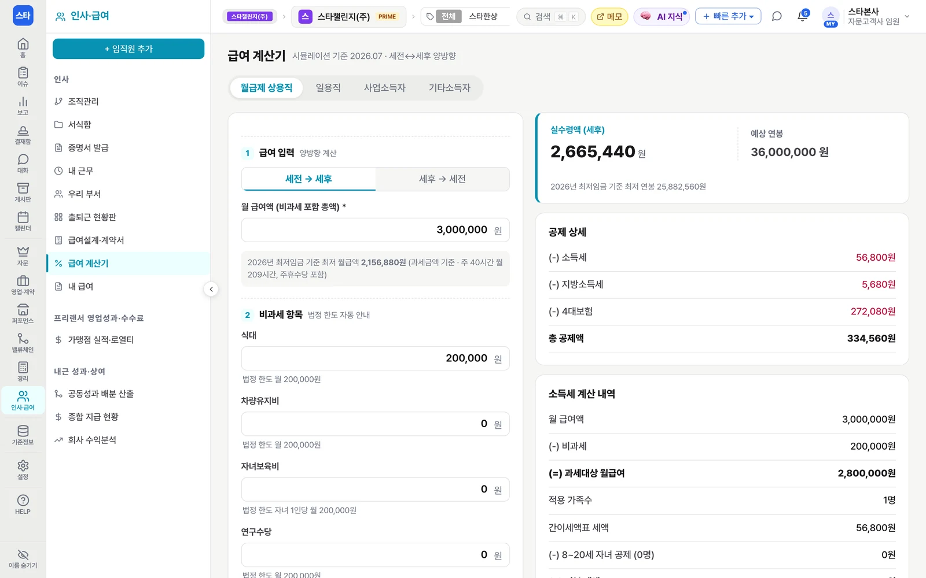Open 급여설계·계약서 in the side menu
The height and width of the screenshot is (578, 926).
128,240
